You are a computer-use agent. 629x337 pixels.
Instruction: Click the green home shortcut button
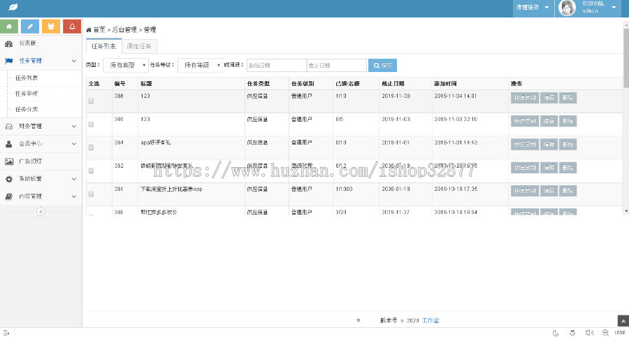(9, 27)
